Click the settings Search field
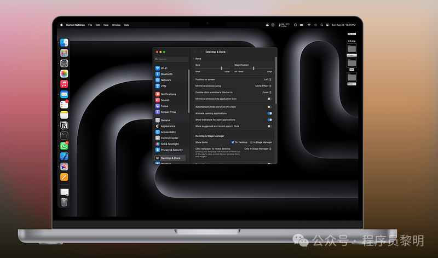This screenshot has height=258, width=438. tap(171, 59)
